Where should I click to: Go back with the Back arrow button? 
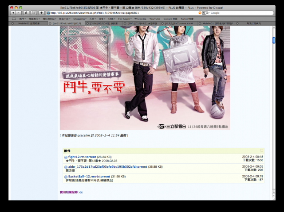tap(13, 13)
